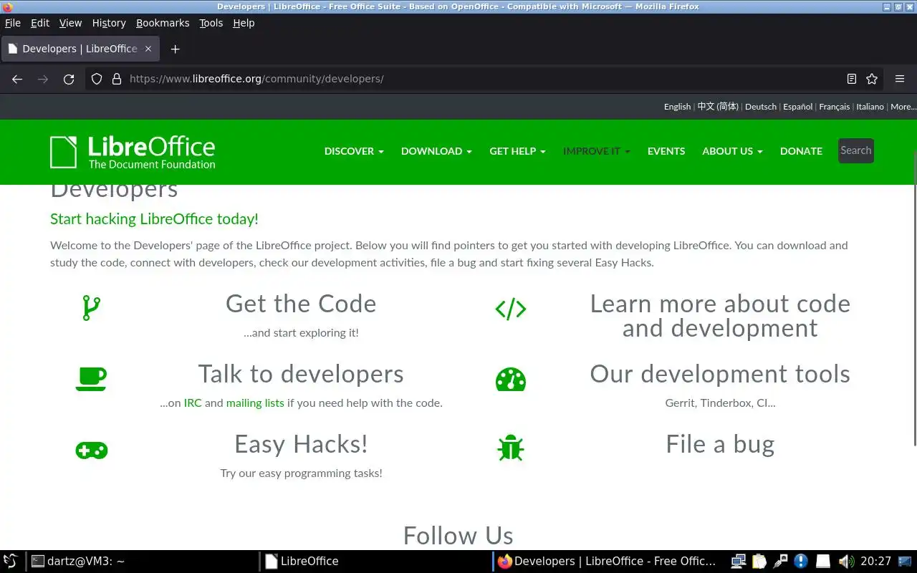Click the LibreOffice logo in the green header
Screen dimensions: 917x573
point(133,153)
